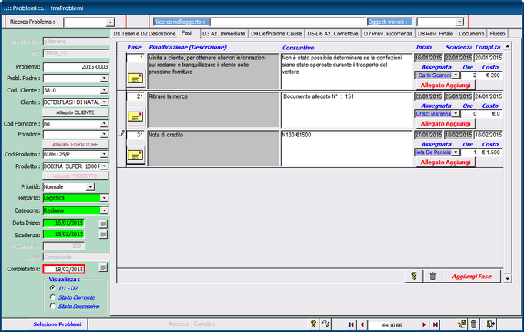This screenshot has height=332, width=524.
Task: Open the Cliente dropdown arrow
Action: pos(105,102)
